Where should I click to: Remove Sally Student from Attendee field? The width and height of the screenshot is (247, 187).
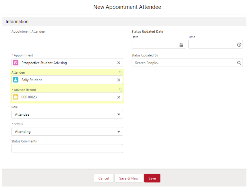(119, 80)
